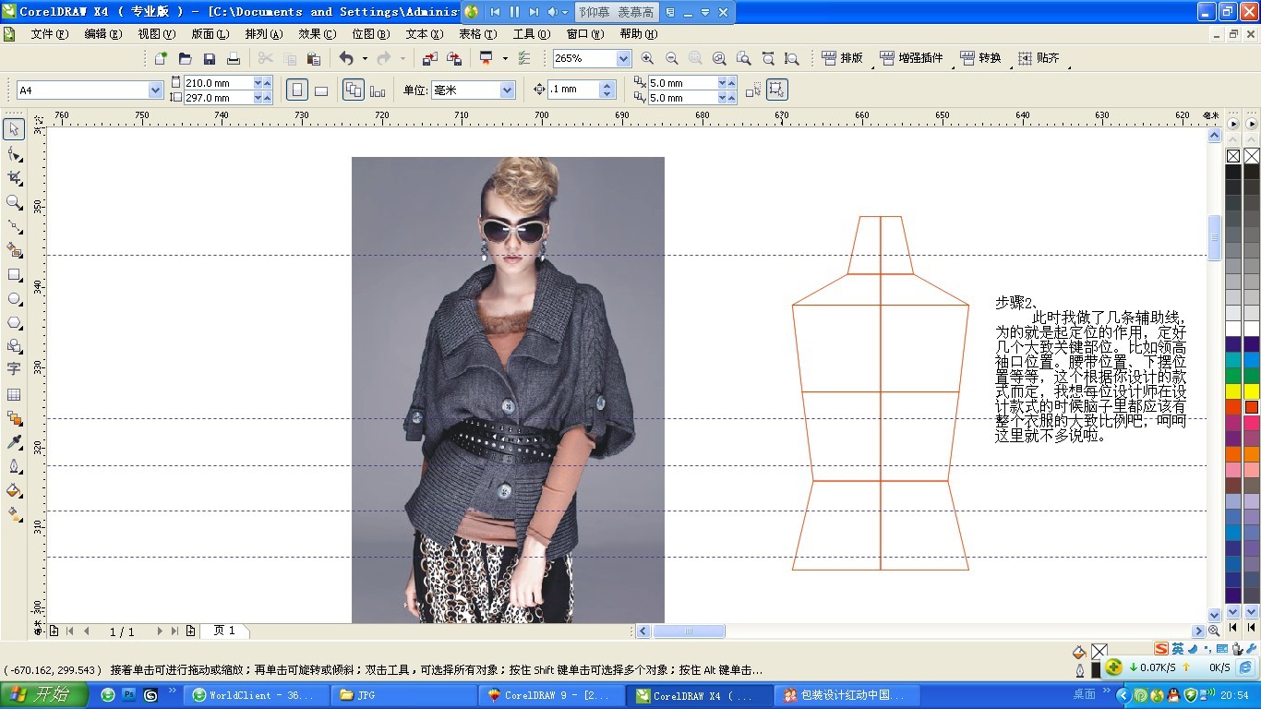Select the Pick tool in toolbox
Screen dimensions: 1261x709
point(14,129)
